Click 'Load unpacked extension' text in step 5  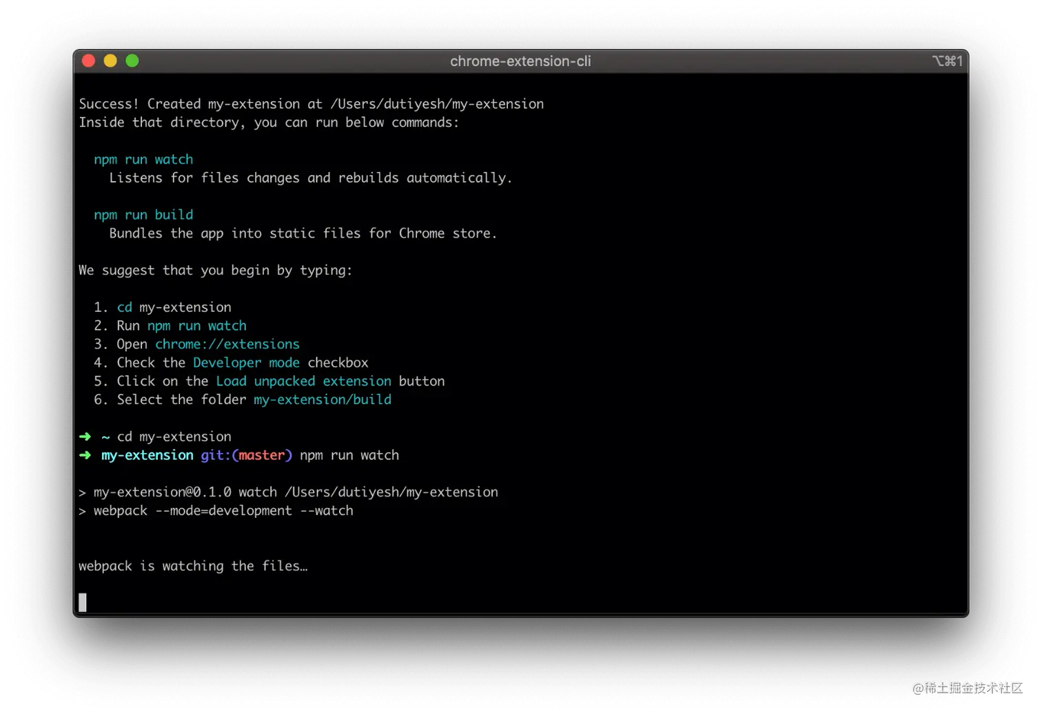click(x=303, y=381)
